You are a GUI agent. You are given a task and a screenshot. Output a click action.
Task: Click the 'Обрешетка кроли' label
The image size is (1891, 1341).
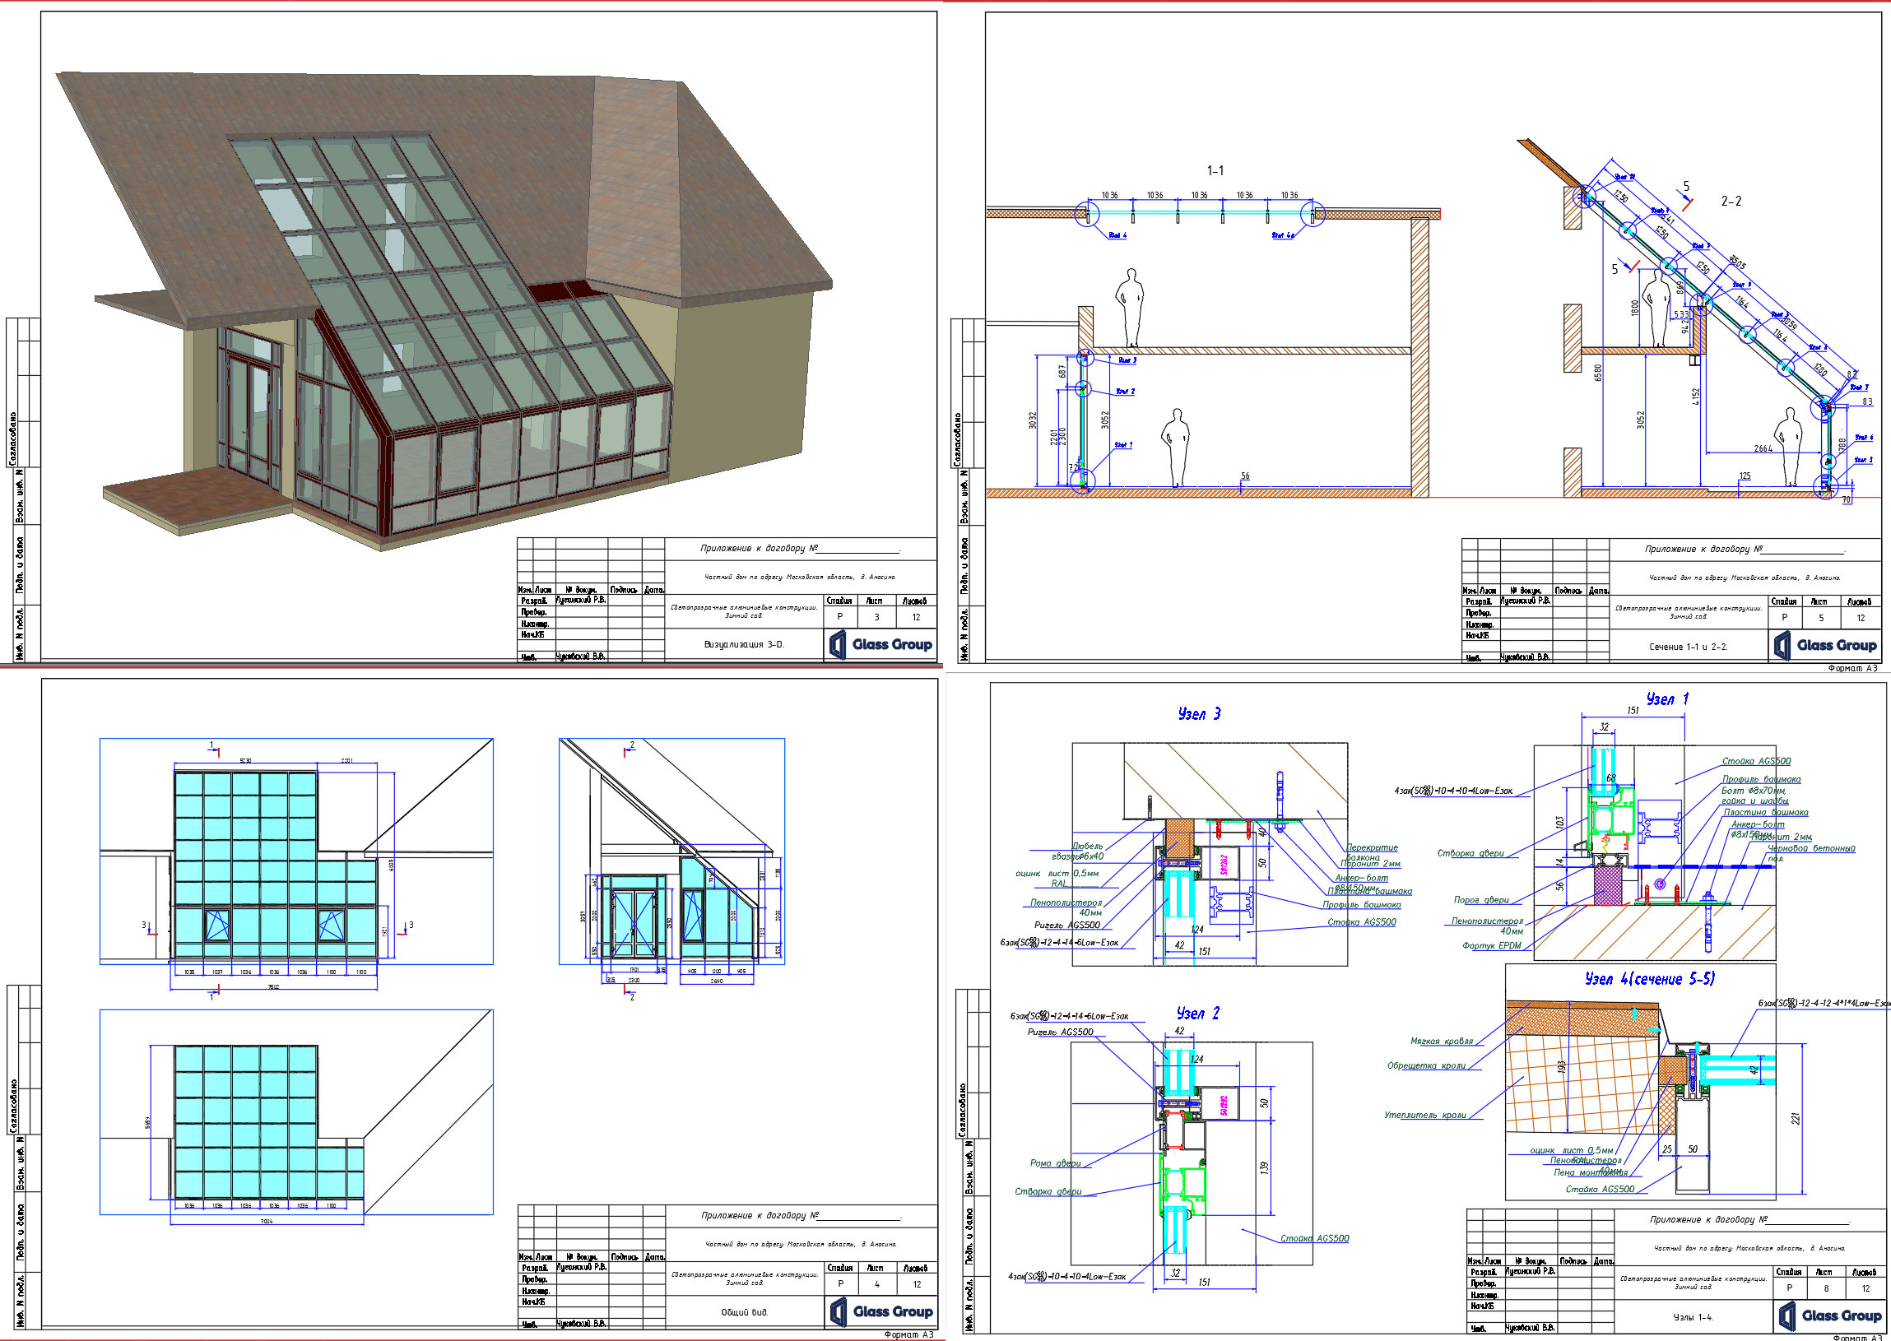click(x=1426, y=1066)
